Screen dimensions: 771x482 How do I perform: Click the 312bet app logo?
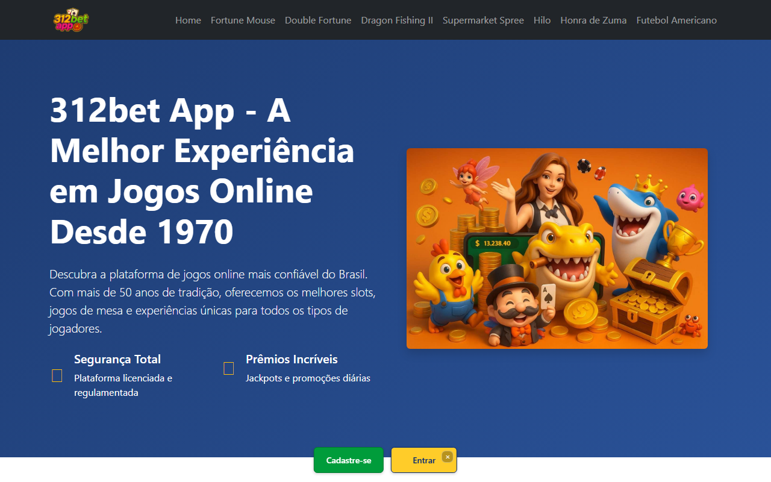click(71, 20)
